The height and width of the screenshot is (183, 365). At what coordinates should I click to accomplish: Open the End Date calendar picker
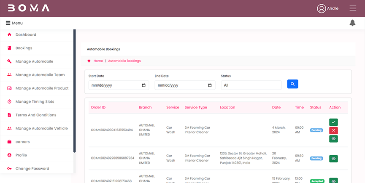tap(210, 85)
